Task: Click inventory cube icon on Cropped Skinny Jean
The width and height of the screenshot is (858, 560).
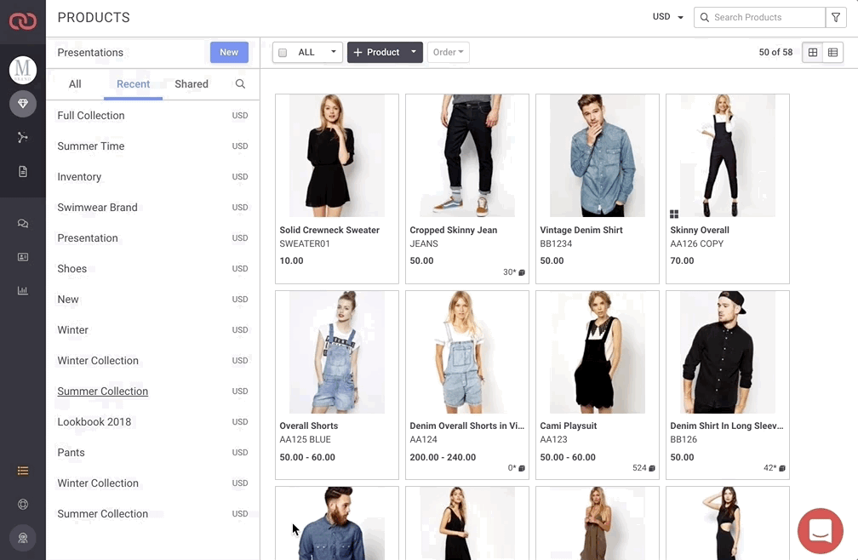Action: click(522, 272)
